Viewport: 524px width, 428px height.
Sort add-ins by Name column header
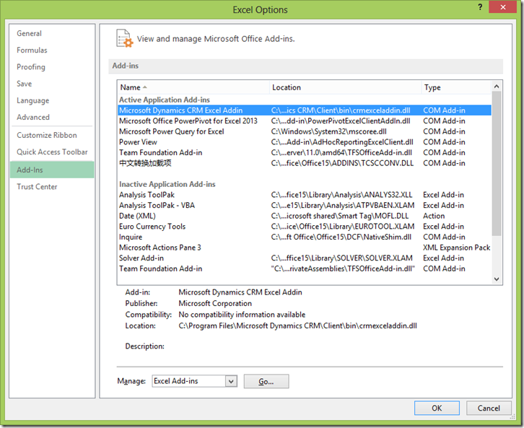coord(193,87)
